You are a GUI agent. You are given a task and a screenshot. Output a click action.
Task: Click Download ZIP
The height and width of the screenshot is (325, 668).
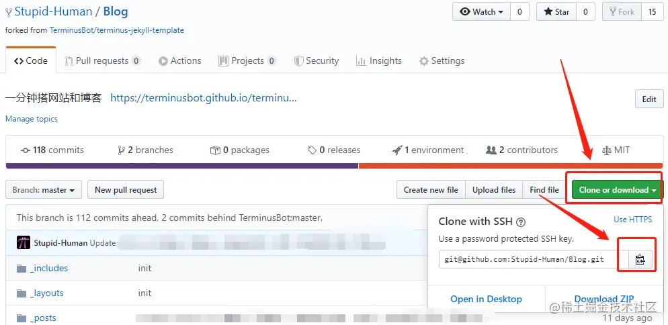pos(604,299)
